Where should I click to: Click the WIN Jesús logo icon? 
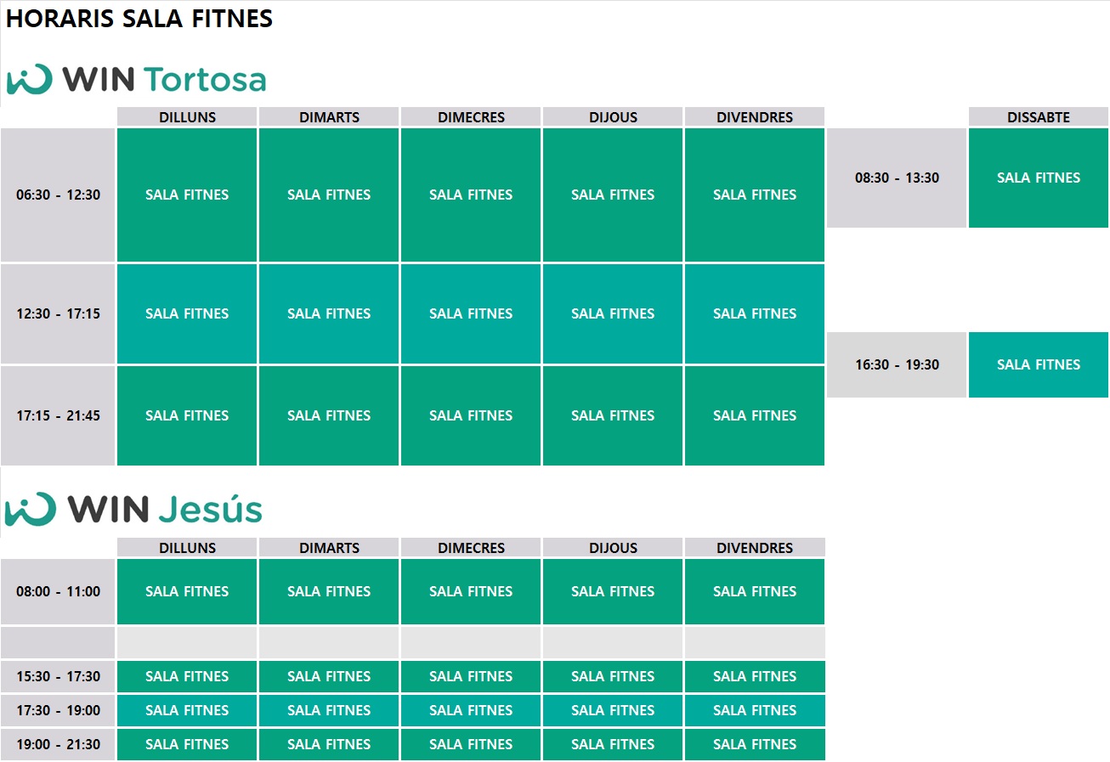coord(30,509)
